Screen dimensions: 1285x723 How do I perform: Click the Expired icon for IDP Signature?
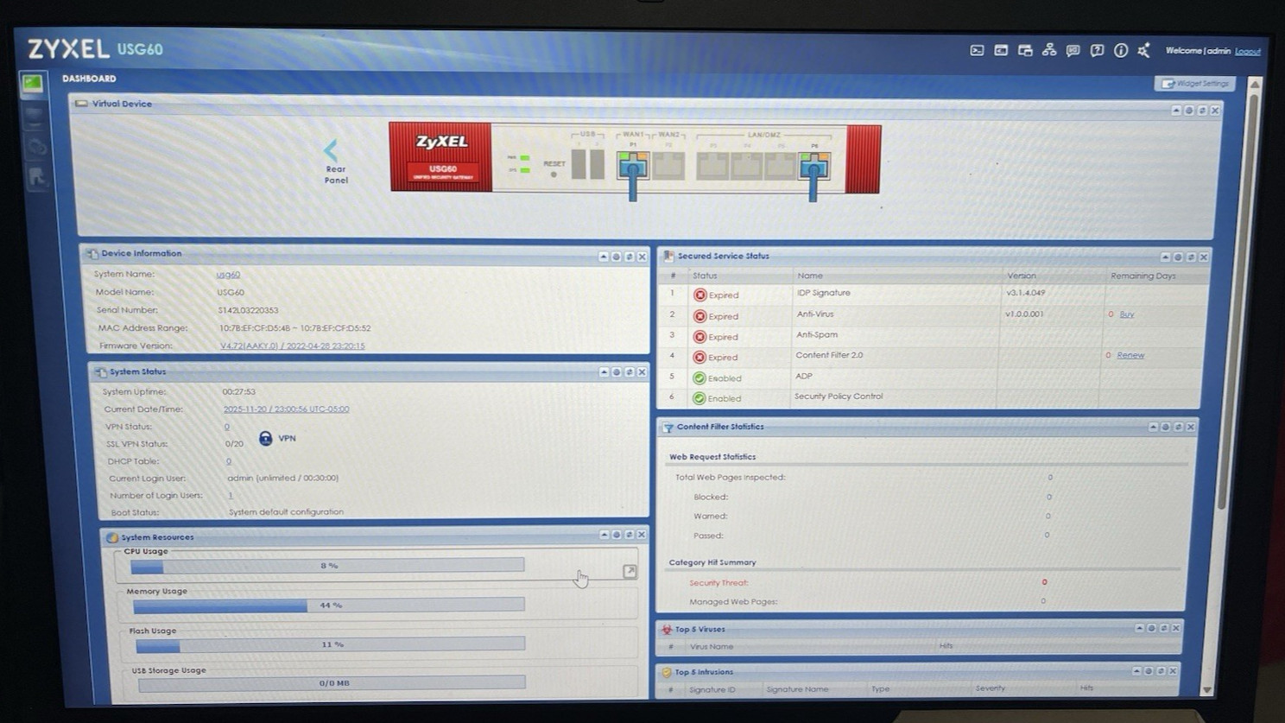tap(700, 295)
